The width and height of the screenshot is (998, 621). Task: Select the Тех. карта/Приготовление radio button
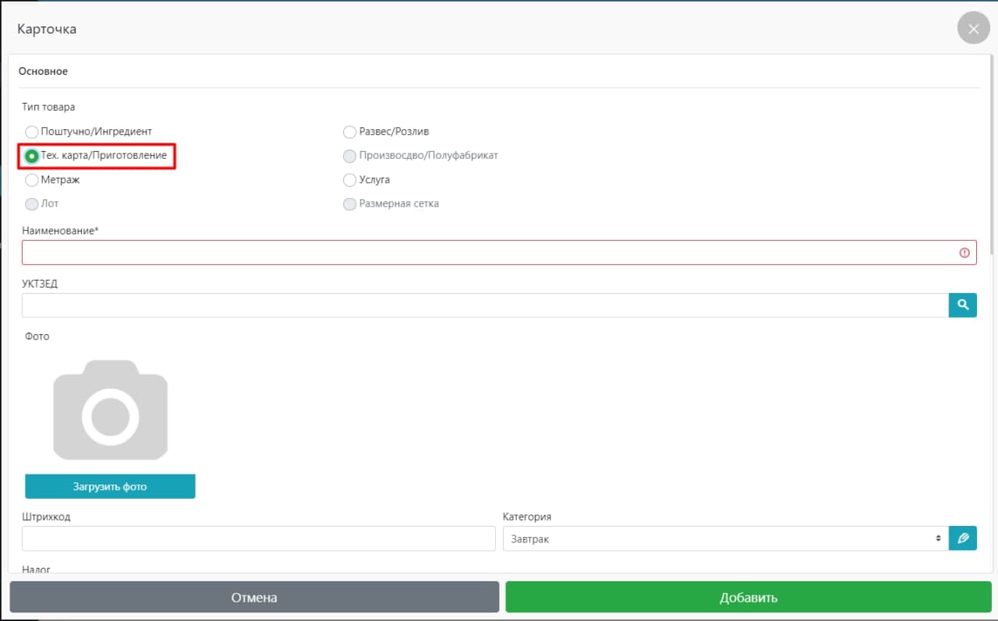32,156
